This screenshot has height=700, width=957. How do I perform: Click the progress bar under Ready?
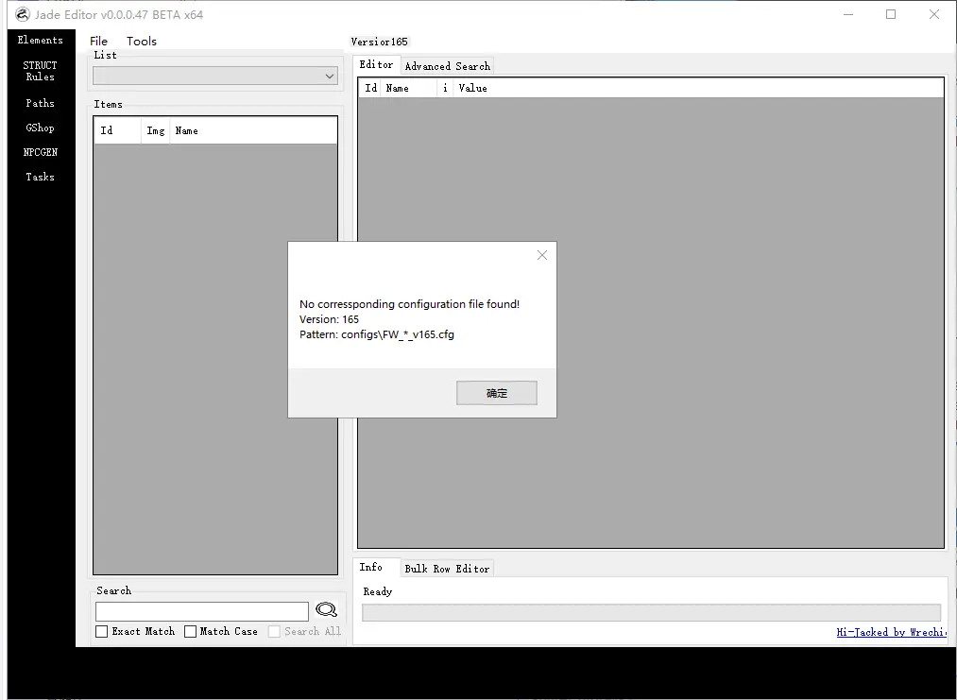[651, 612]
